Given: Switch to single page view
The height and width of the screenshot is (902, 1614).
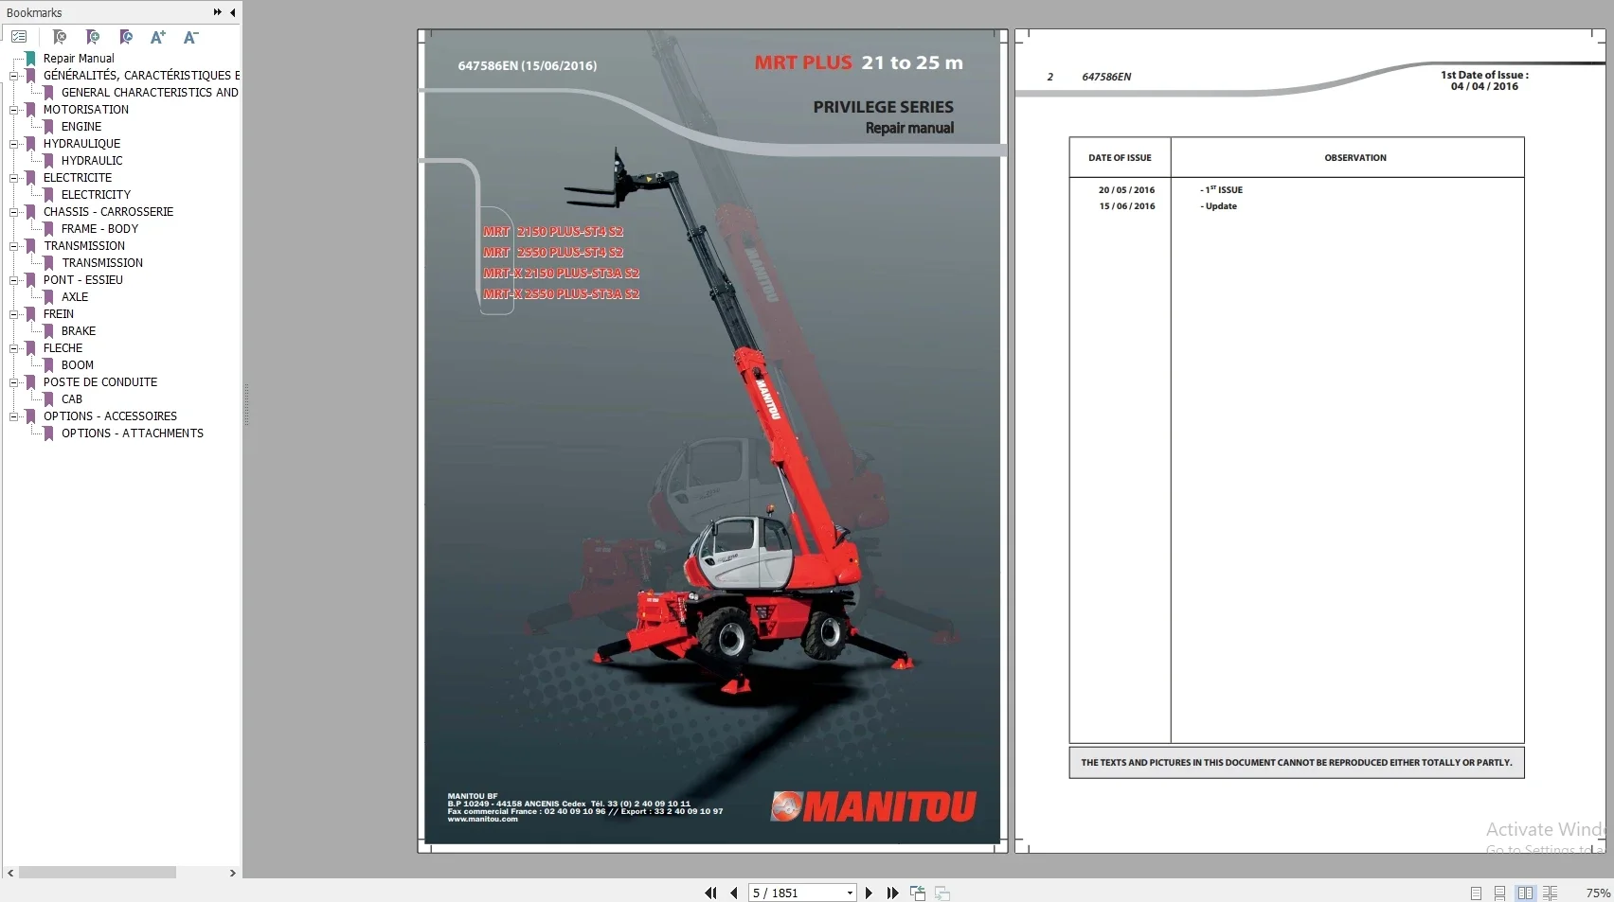Looking at the screenshot, I should 1476,893.
